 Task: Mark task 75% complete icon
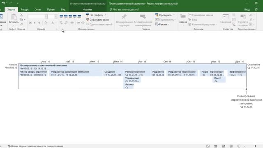(x=75, y=16)
